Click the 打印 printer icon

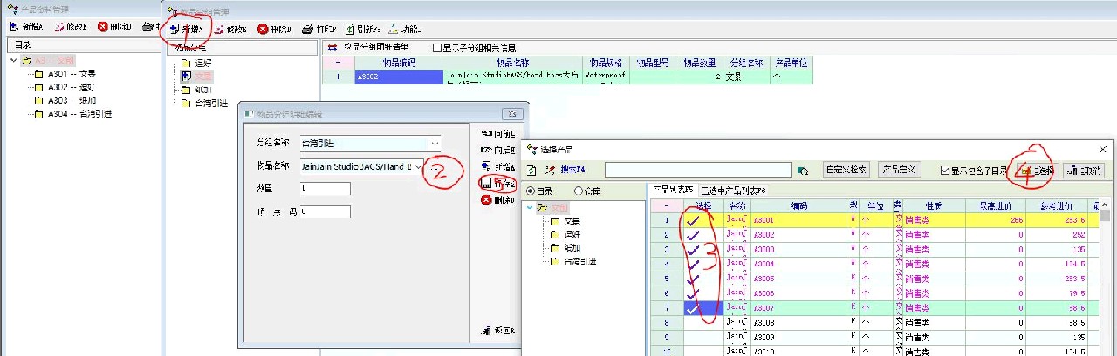pyautogui.click(x=307, y=29)
